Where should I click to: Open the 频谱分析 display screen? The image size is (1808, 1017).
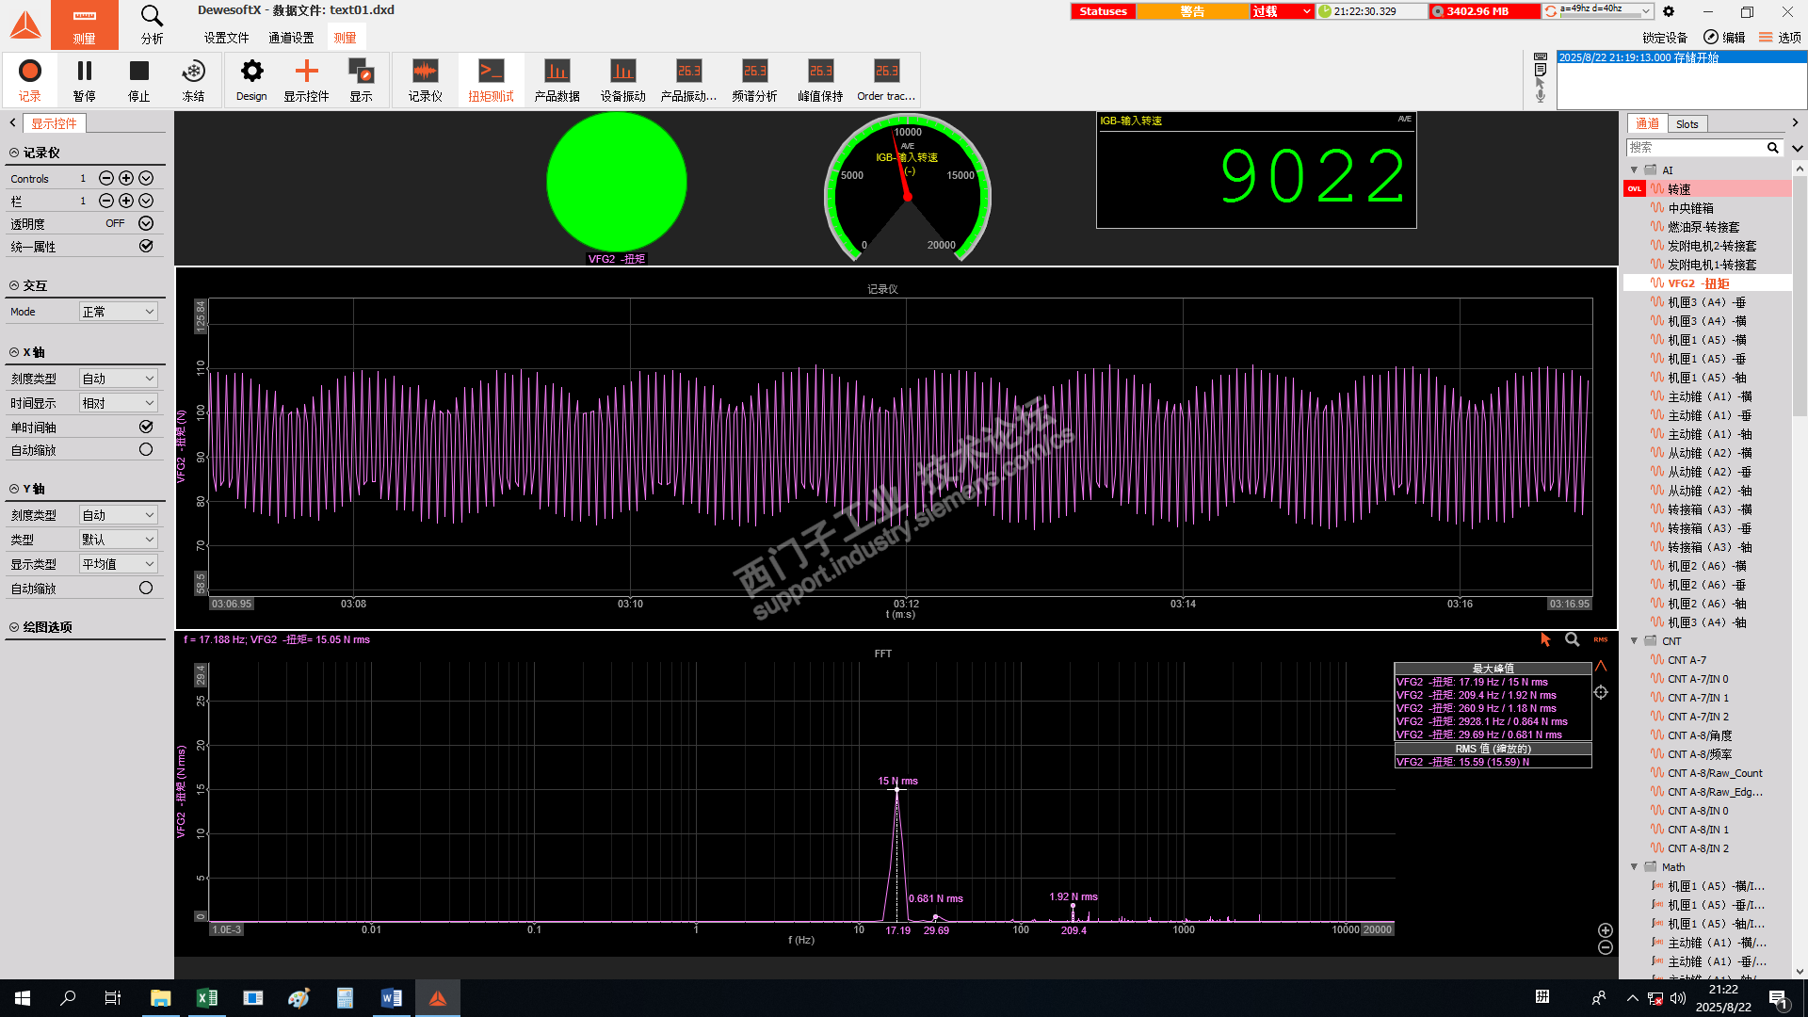pos(754,72)
